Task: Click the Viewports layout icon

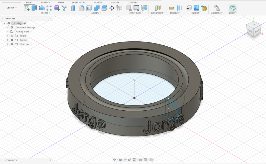Action: [x=151, y=160]
